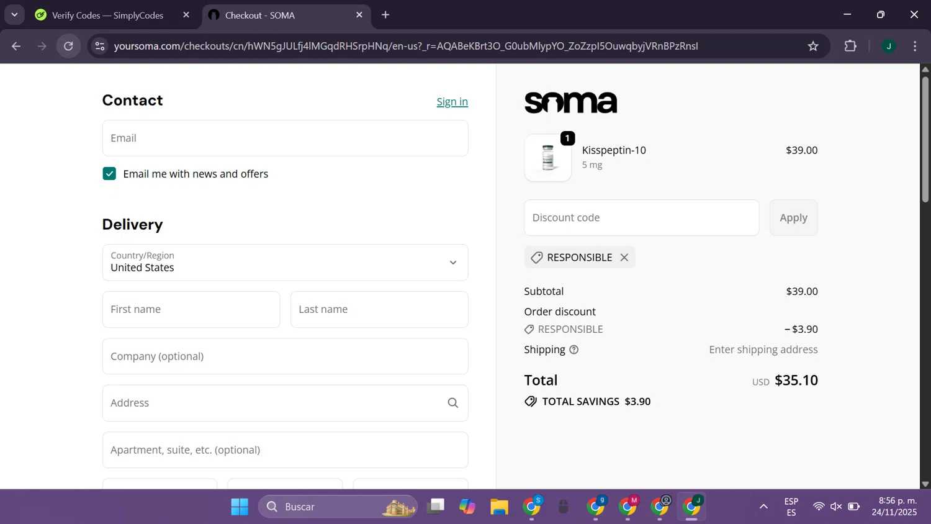Focus the Email field
The width and height of the screenshot is (931, 524).
[x=285, y=138]
